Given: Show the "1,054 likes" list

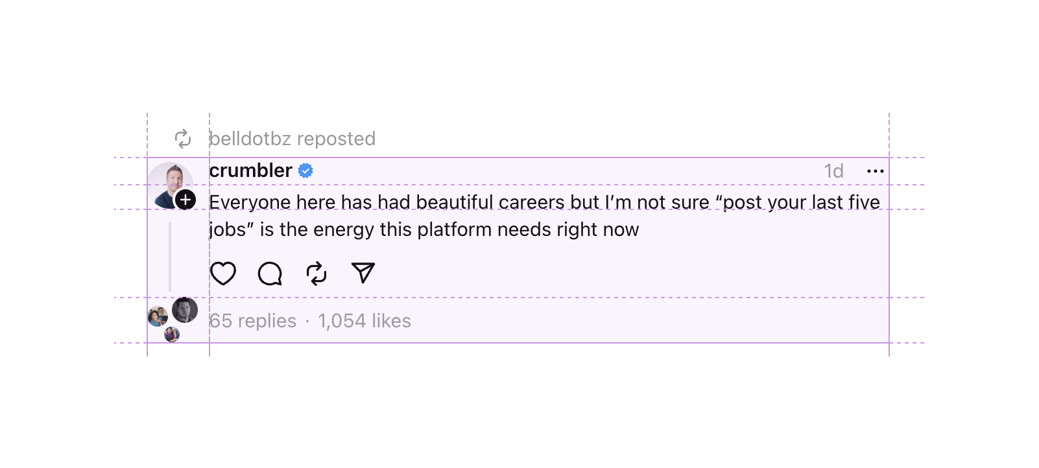Looking at the screenshot, I should coord(364,321).
